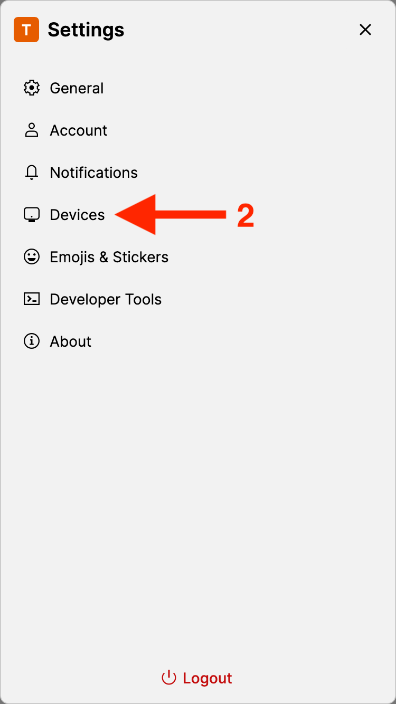Click the person icon next to Account
The image size is (396, 704).
(x=32, y=130)
